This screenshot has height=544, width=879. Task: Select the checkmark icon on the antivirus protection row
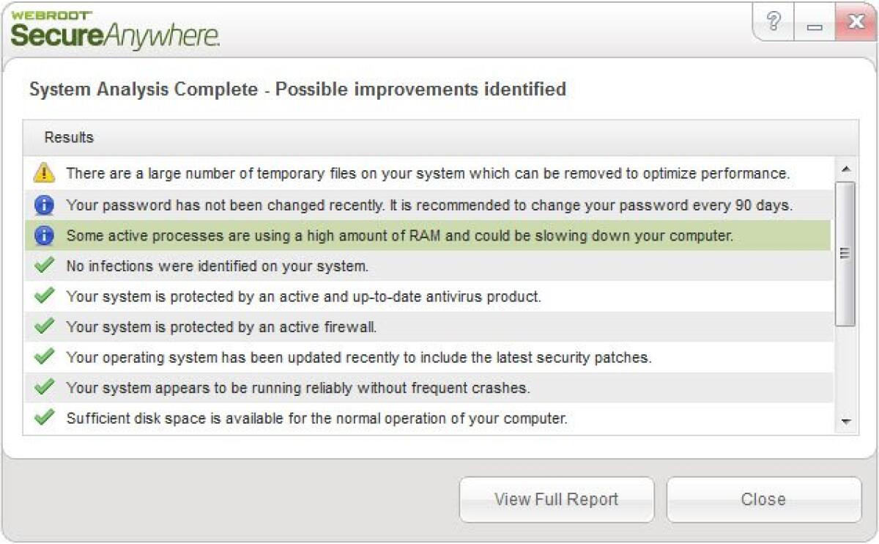(44, 296)
